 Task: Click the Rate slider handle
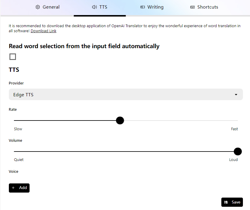click(x=120, y=121)
